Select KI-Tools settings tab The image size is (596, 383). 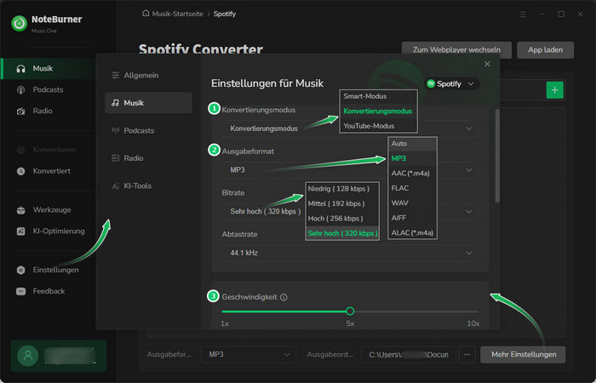[148, 186]
